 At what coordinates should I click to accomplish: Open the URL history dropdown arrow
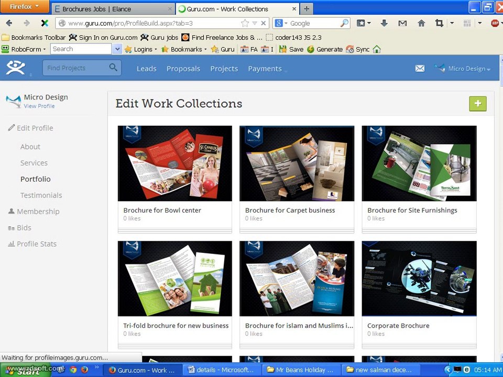click(255, 23)
